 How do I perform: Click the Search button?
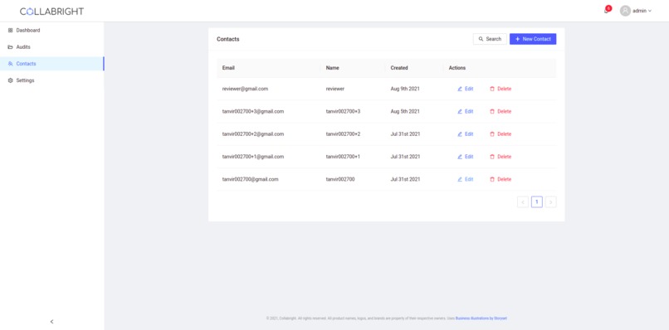(x=490, y=39)
